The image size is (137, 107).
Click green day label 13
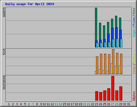click(56, 104)
